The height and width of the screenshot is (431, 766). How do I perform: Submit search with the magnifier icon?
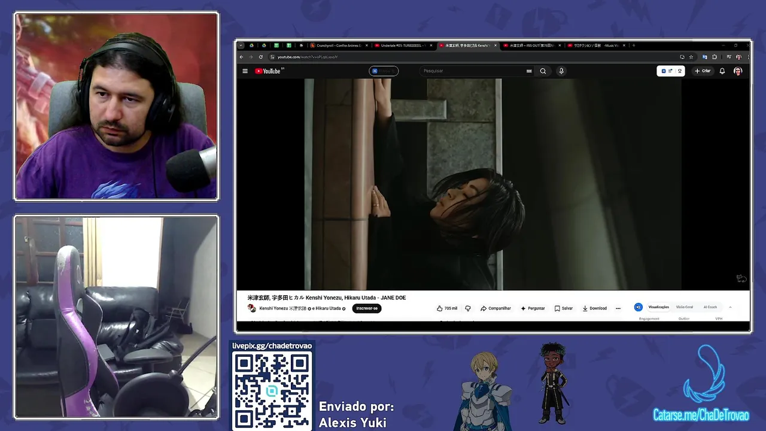(543, 71)
